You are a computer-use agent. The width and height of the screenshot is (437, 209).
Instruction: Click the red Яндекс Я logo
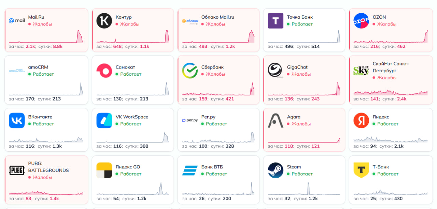click(361, 120)
